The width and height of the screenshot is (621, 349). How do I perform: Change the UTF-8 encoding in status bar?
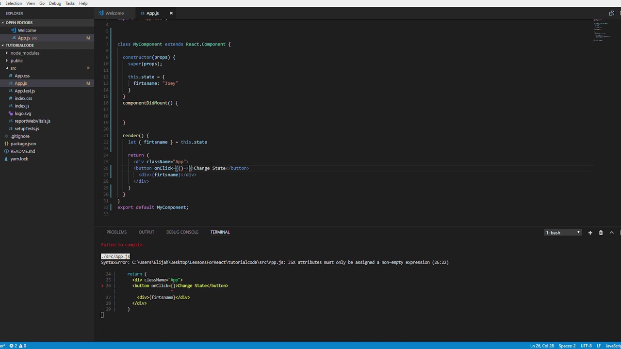pyautogui.click(x=586, y=346)
